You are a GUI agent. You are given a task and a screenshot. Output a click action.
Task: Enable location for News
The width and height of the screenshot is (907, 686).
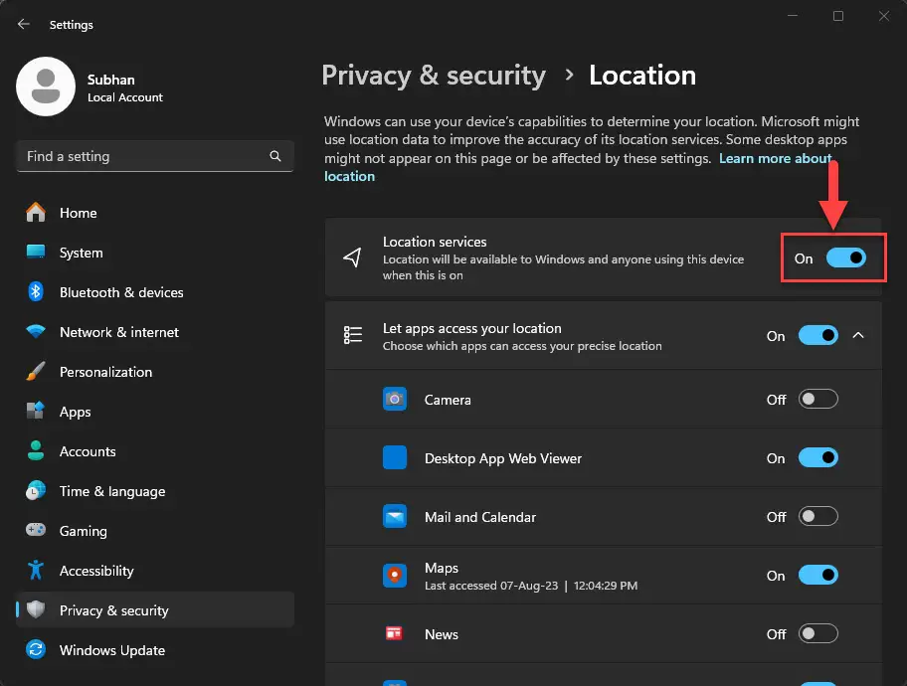coord(817,634)
